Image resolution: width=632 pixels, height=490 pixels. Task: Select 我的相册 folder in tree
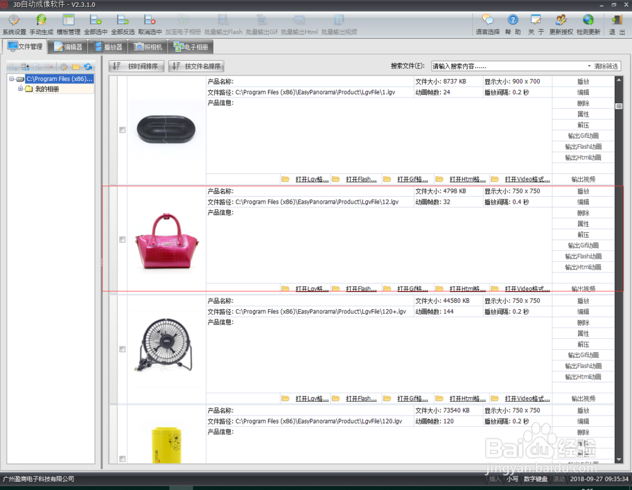coord(47,89)
